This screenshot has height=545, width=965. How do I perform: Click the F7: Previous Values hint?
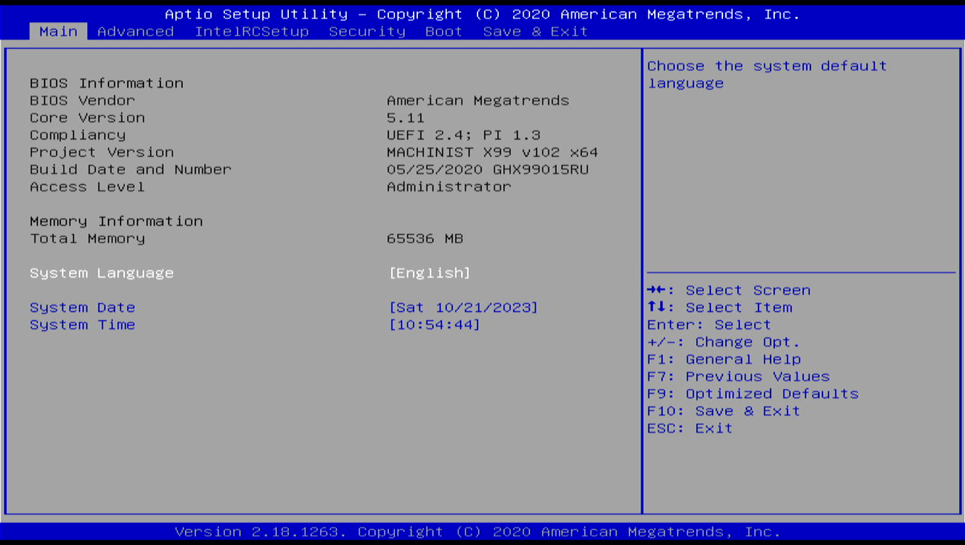coord(739,377)
